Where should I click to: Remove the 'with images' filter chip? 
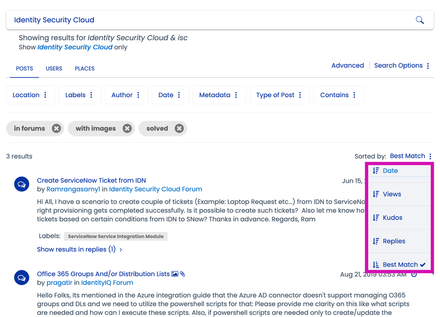(x=127, y=128)
